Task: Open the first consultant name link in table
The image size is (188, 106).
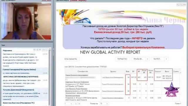Action: [x=77, y=75]
